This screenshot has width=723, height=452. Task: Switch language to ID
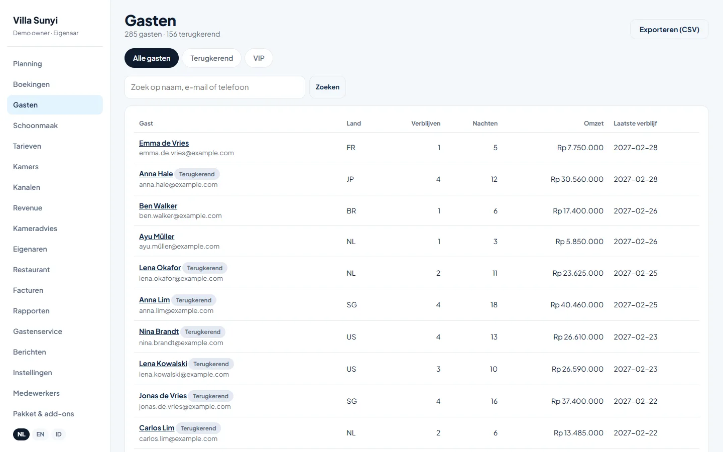pos(58,434)
